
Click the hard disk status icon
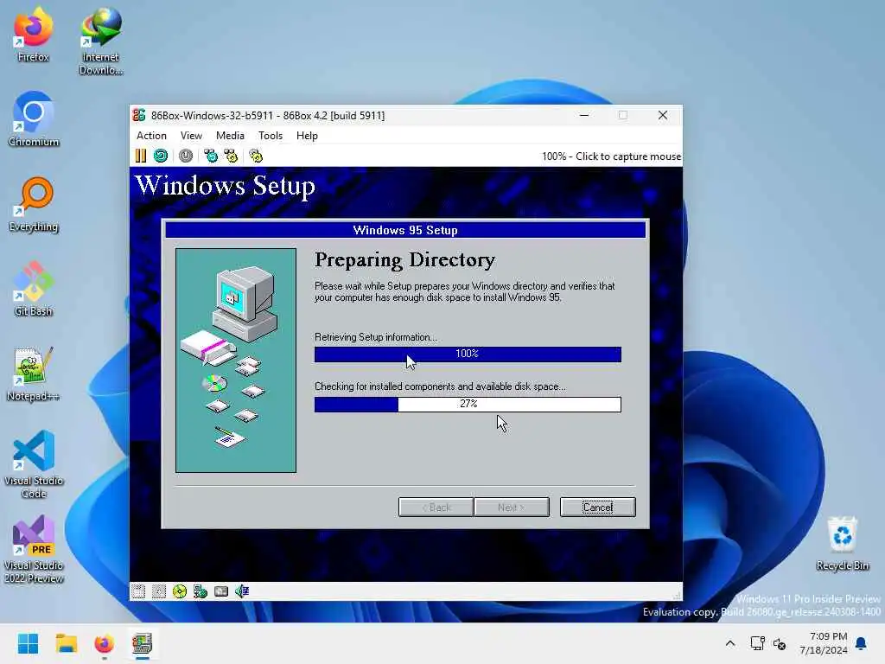[221, 591]
